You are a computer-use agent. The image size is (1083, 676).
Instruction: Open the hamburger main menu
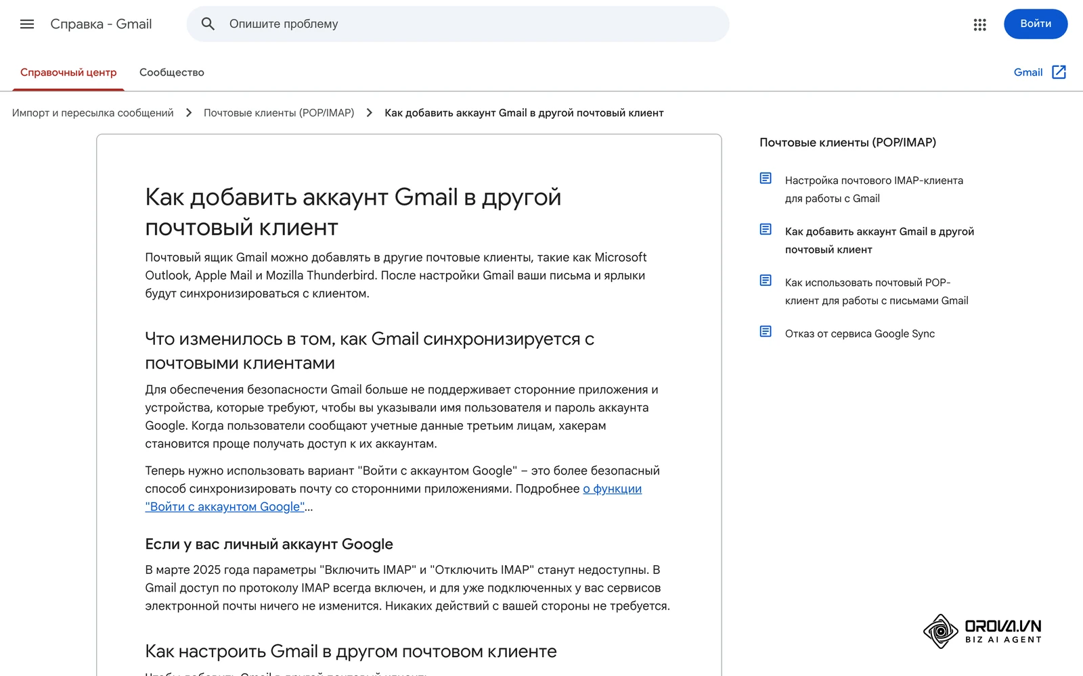click(27, 24)
